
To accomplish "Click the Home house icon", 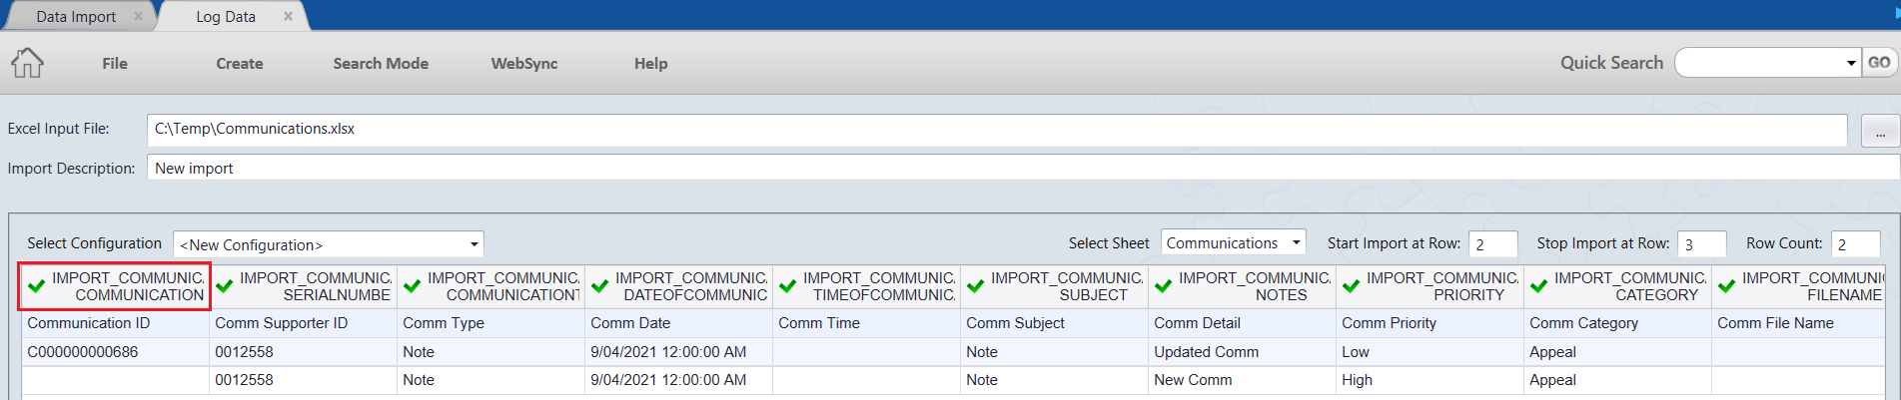I will [x=28, y=63].
